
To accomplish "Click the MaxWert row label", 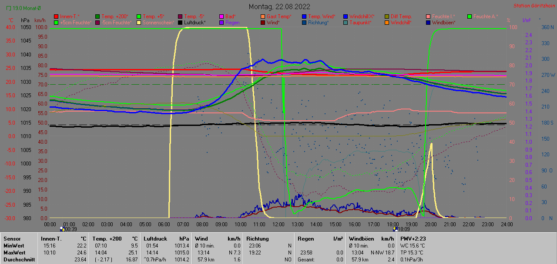I will coord(14,252).
